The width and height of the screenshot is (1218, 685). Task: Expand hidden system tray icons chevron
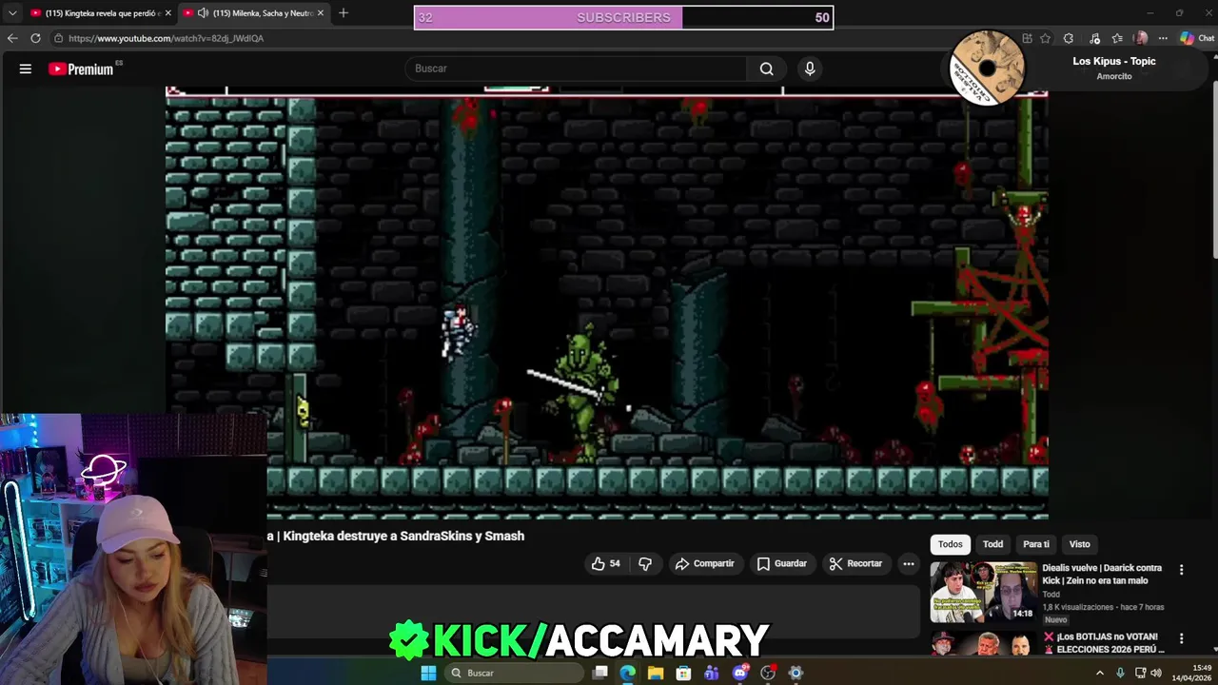coord(1100,673)
